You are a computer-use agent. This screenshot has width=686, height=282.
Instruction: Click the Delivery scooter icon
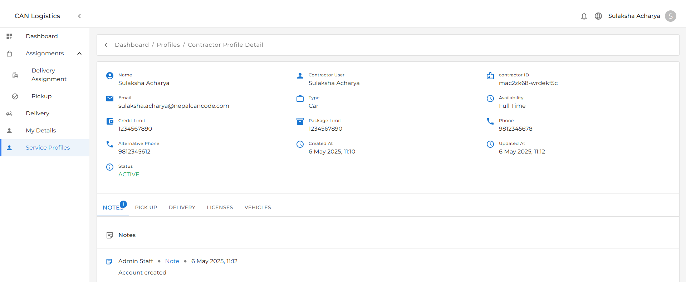(10, 114)
